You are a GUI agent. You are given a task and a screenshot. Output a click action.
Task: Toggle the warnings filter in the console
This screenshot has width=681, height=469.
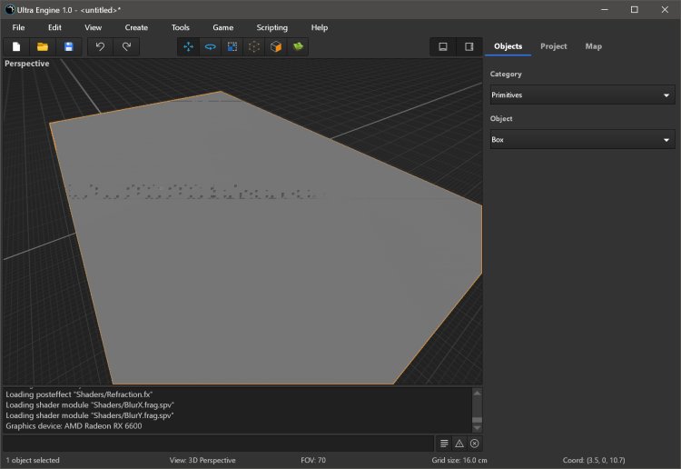point(459,444)
